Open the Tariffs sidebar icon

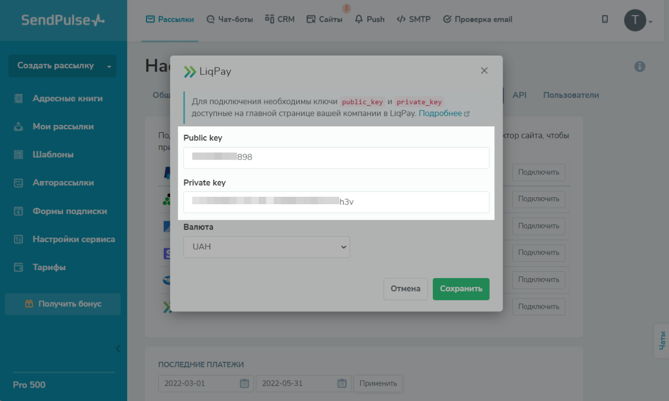click(18, 268)
